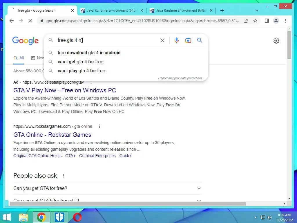Click the scroll down arrow
297x223 pixels.
point(289,199)
